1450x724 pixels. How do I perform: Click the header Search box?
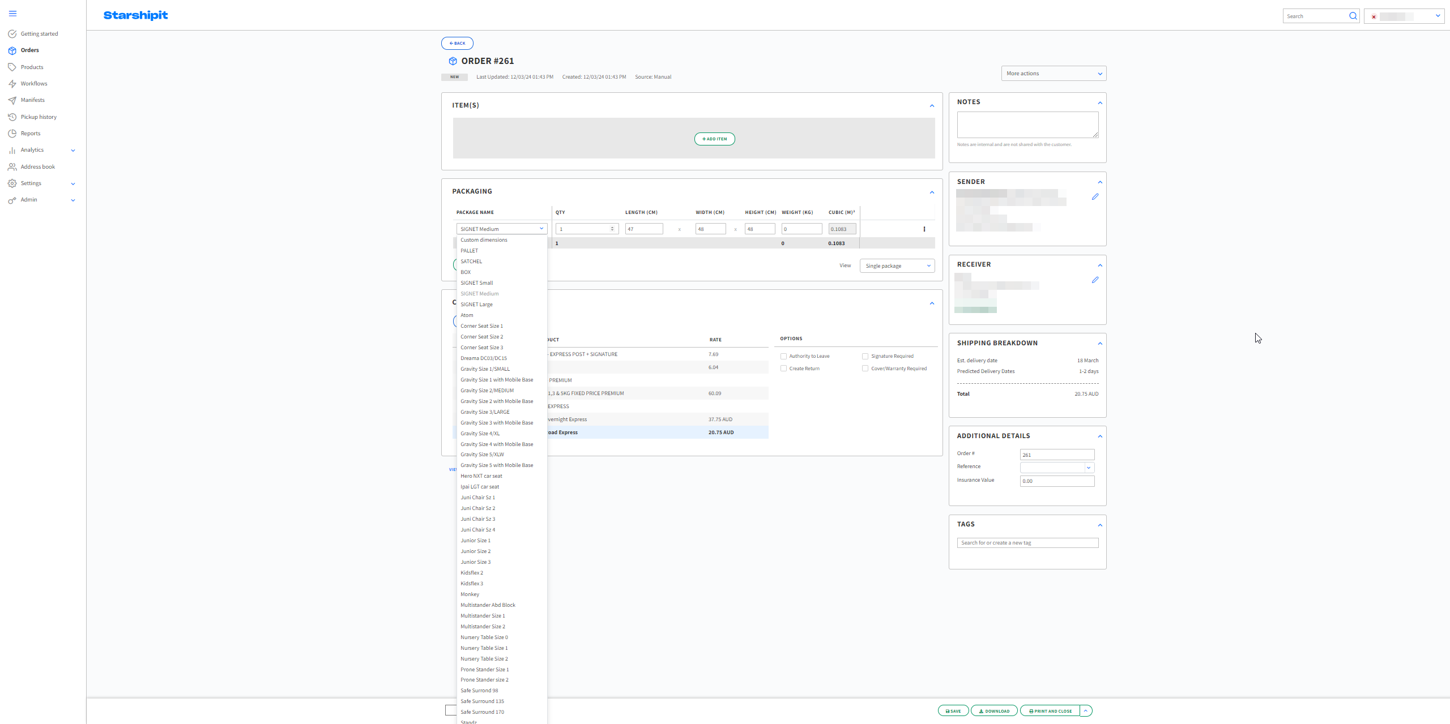click(1315, 16)
